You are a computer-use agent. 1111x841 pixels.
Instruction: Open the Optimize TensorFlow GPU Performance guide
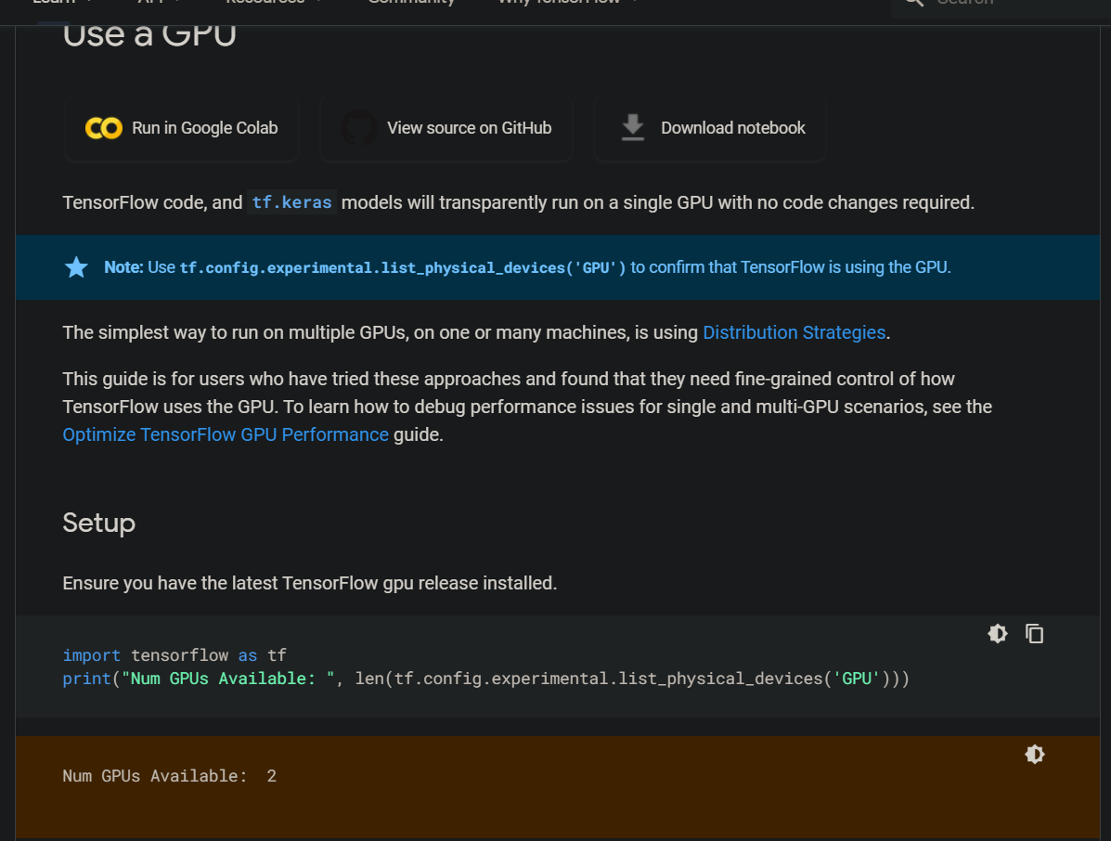(x=226, y=434)
